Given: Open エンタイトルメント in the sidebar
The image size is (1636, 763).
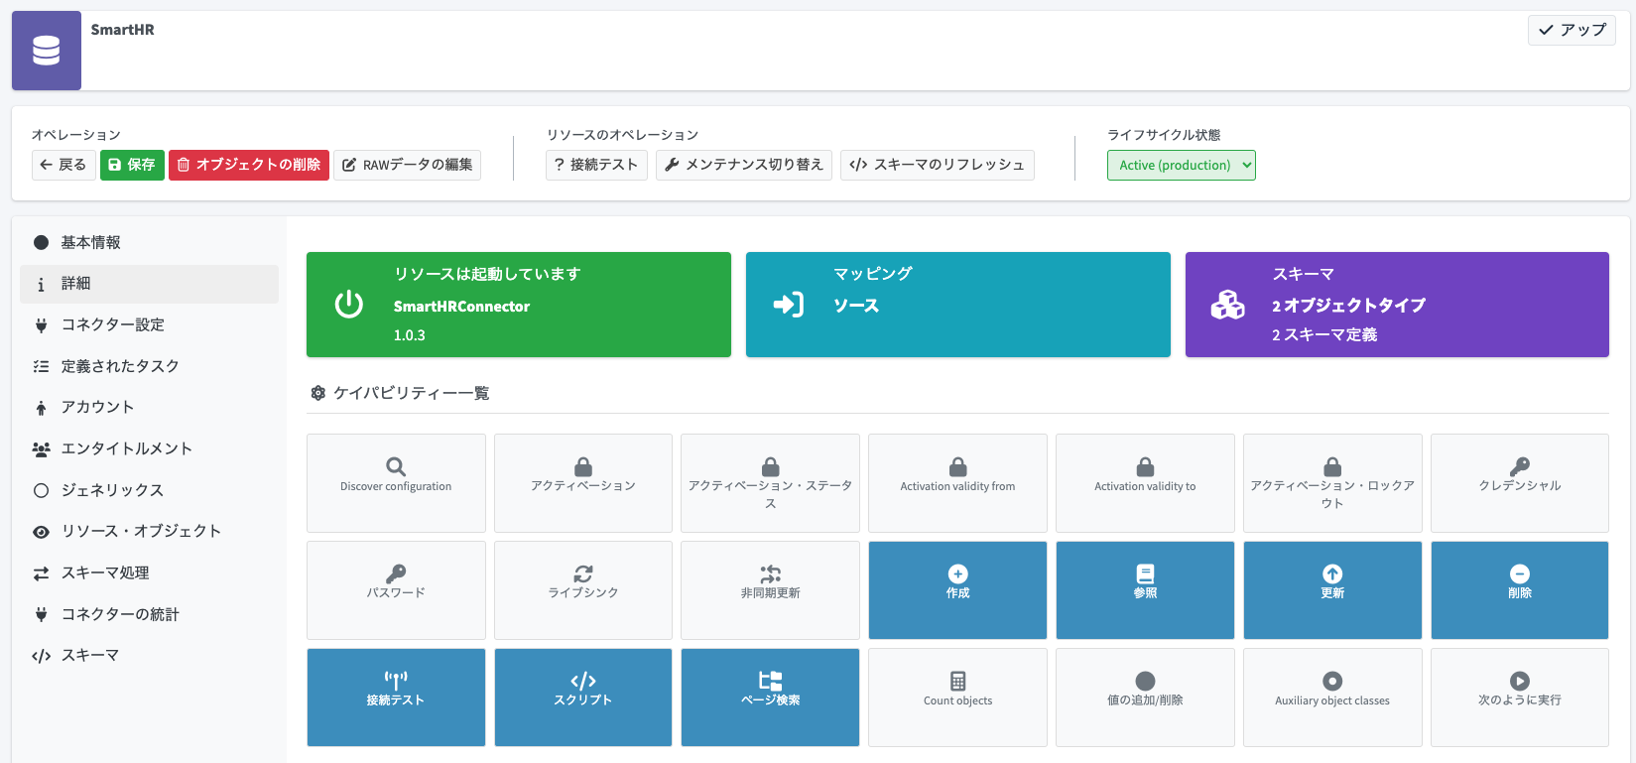Looking at the screenshot, I should click(x=149, y=448).
